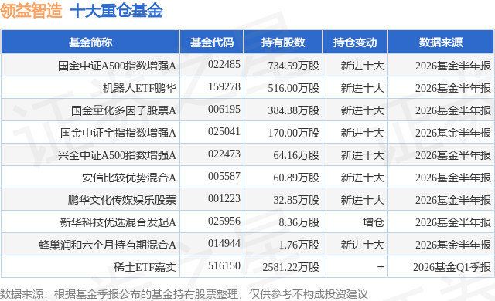Select fund 国金中证全指指数增强A
The image size is (495, 301).
[118, 133]
